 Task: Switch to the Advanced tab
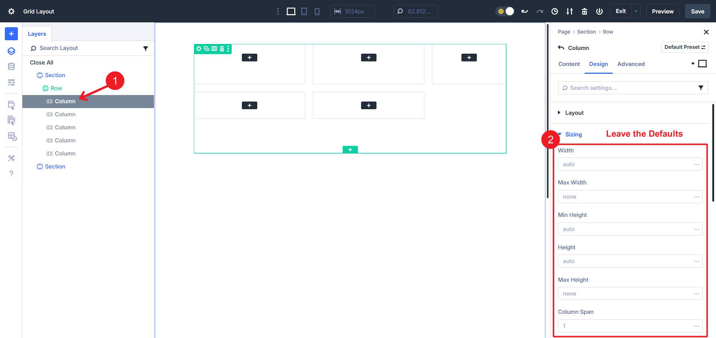pyautogui.click(x=631, y=64)
